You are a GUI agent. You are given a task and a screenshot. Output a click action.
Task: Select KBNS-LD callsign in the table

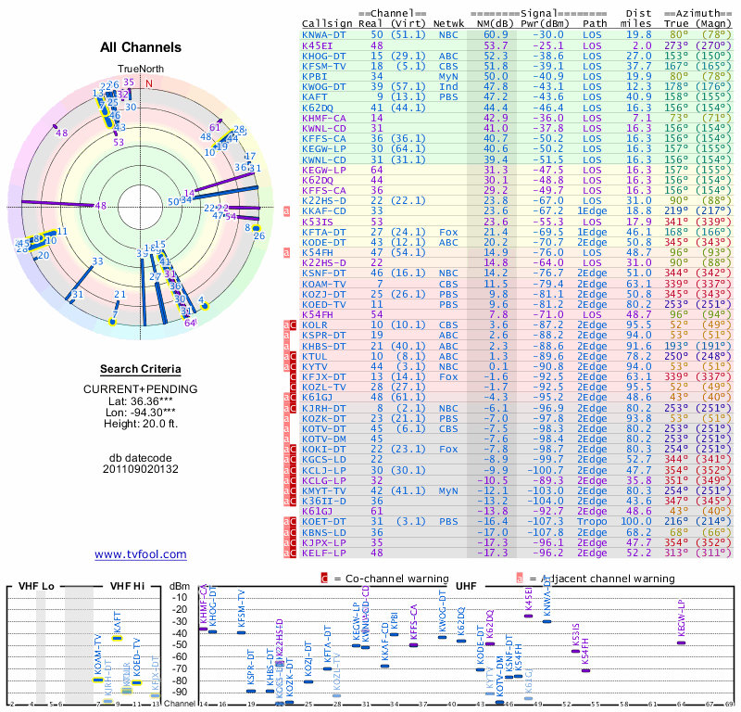click(x=323, y=533)
